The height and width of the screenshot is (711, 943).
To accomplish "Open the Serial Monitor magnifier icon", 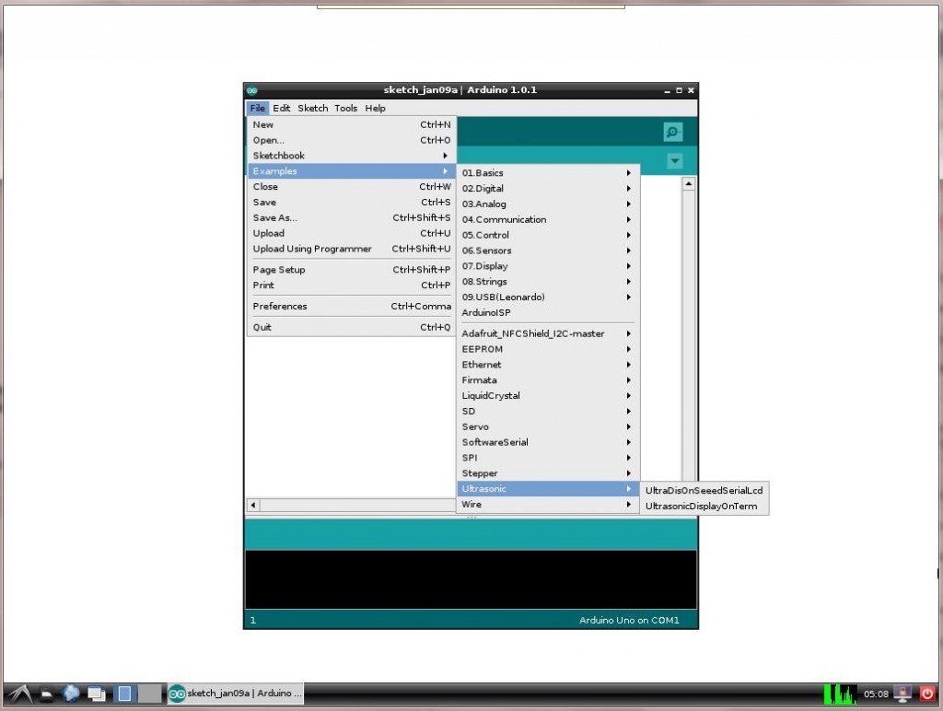I will click(673, 133).
